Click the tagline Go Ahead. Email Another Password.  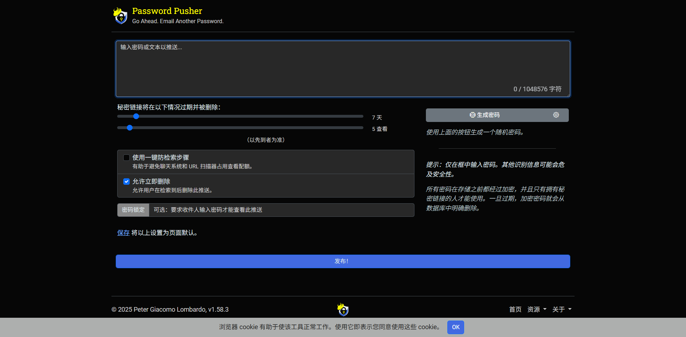(x=178, y=21)
